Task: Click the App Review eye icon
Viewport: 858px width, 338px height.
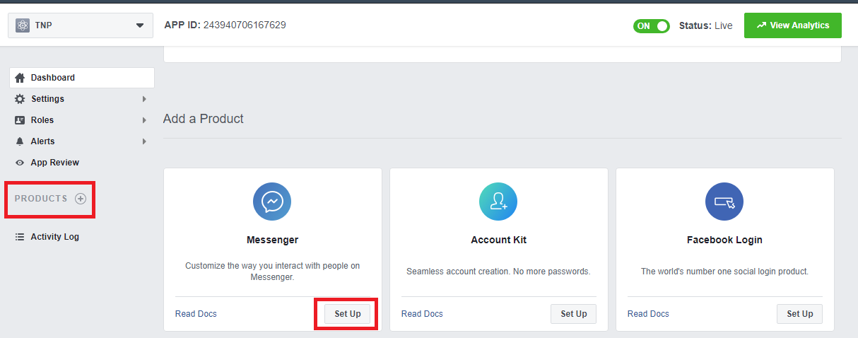Action: 20,163
